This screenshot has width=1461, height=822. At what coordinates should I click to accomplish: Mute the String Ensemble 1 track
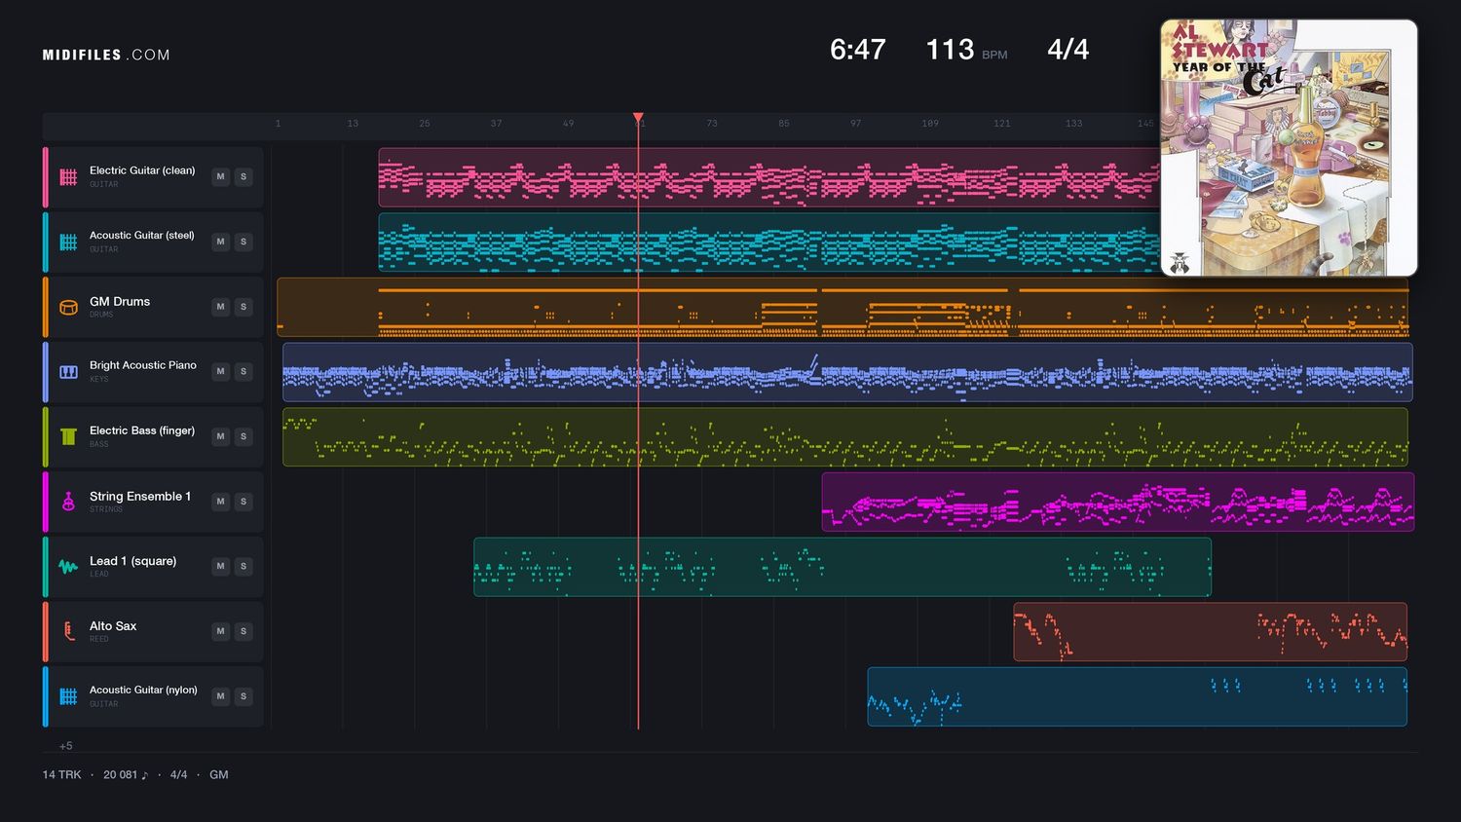[x=221, y=502]
